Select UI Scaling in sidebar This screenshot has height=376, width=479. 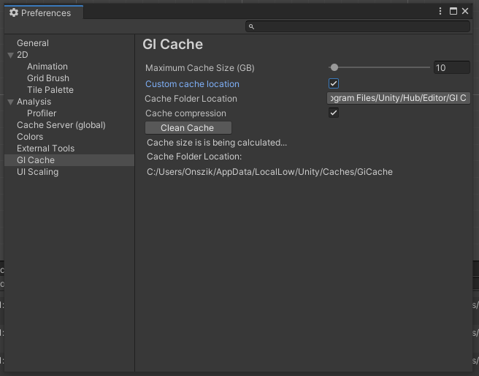coord(37,172)
